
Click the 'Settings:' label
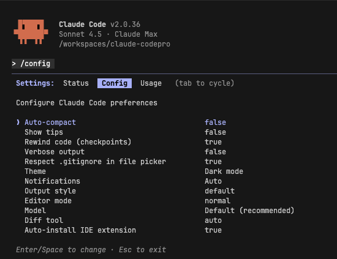click(x=35, y=83)
